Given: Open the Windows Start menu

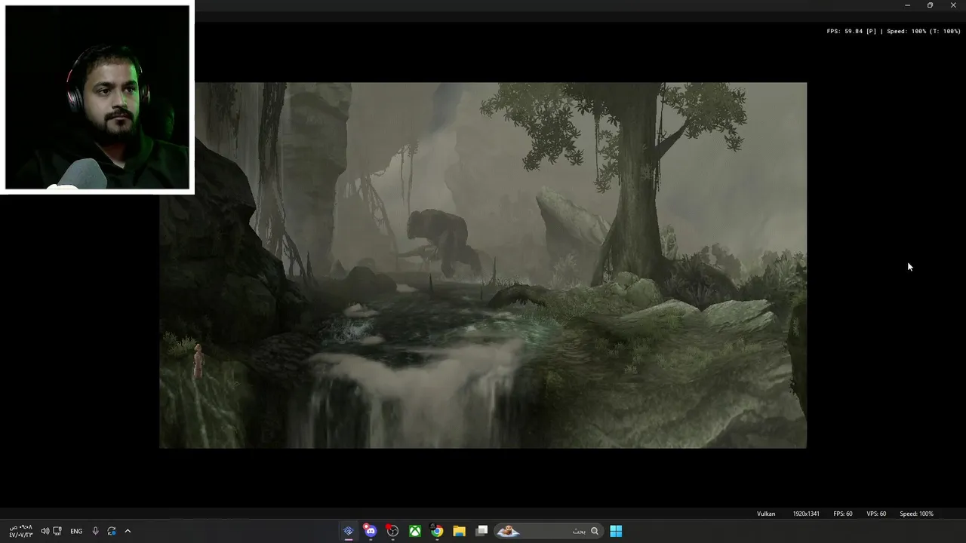Looking at the screenshot, I should pos(616,531).
